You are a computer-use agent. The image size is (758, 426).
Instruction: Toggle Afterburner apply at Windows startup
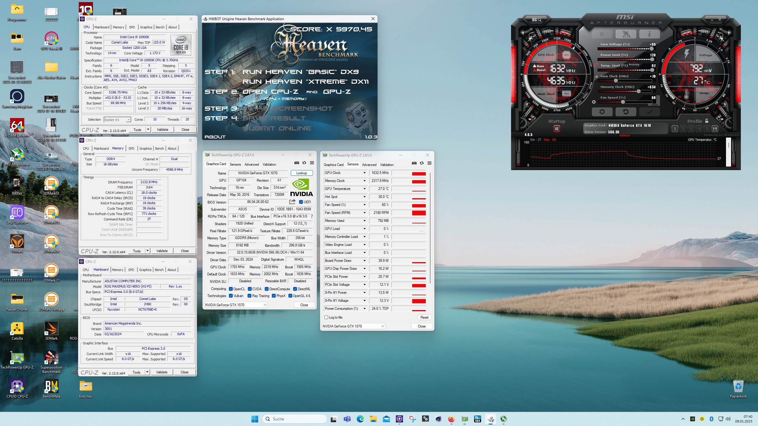tap(557, 129)
